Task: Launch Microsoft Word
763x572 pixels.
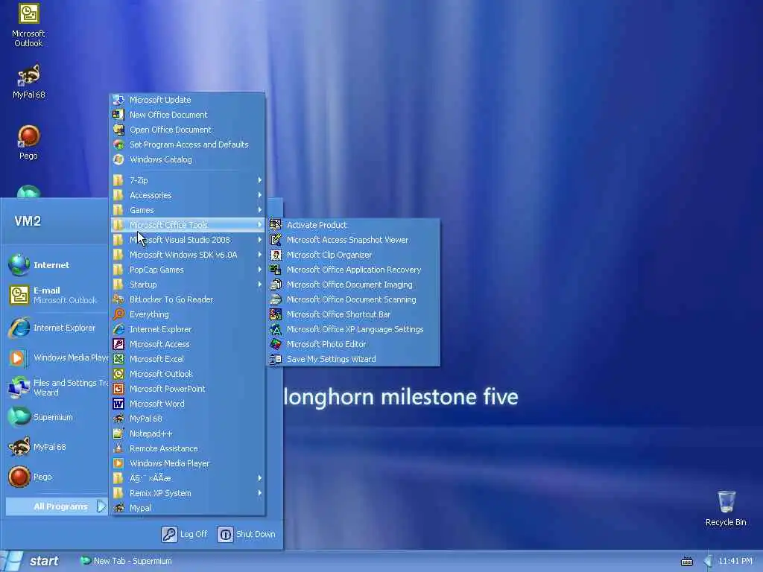Action: [x=188, y=404]
